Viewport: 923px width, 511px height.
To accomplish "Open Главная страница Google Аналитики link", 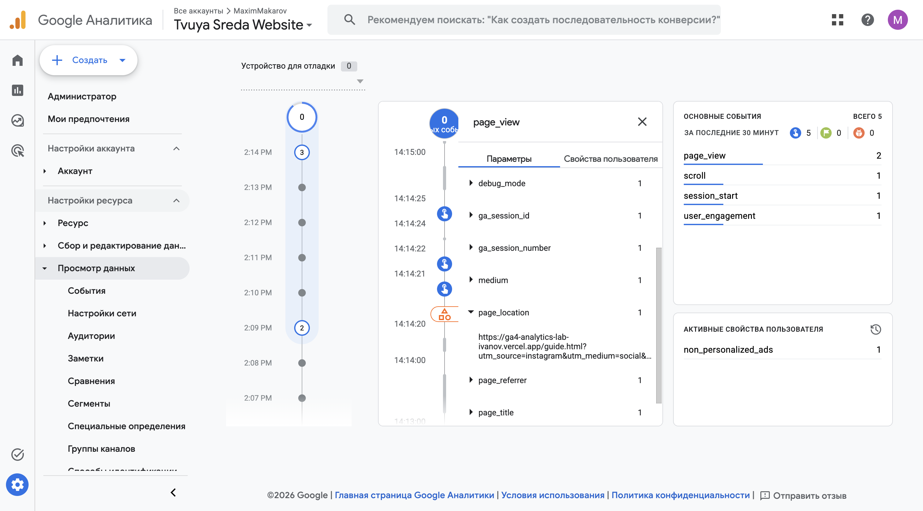I will point(414,495).
